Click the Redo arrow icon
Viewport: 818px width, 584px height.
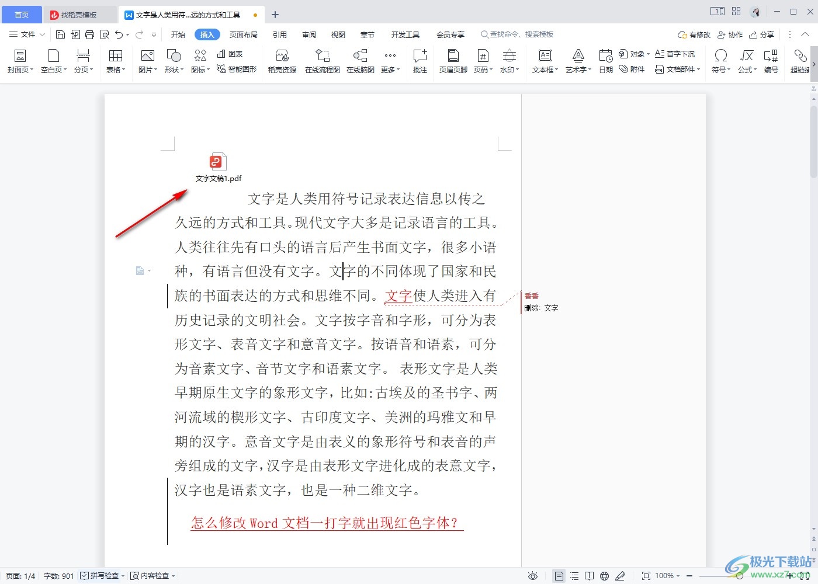click(x=140, y=34)
